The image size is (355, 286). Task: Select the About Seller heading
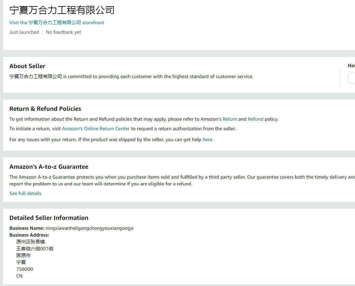point(27,66)
